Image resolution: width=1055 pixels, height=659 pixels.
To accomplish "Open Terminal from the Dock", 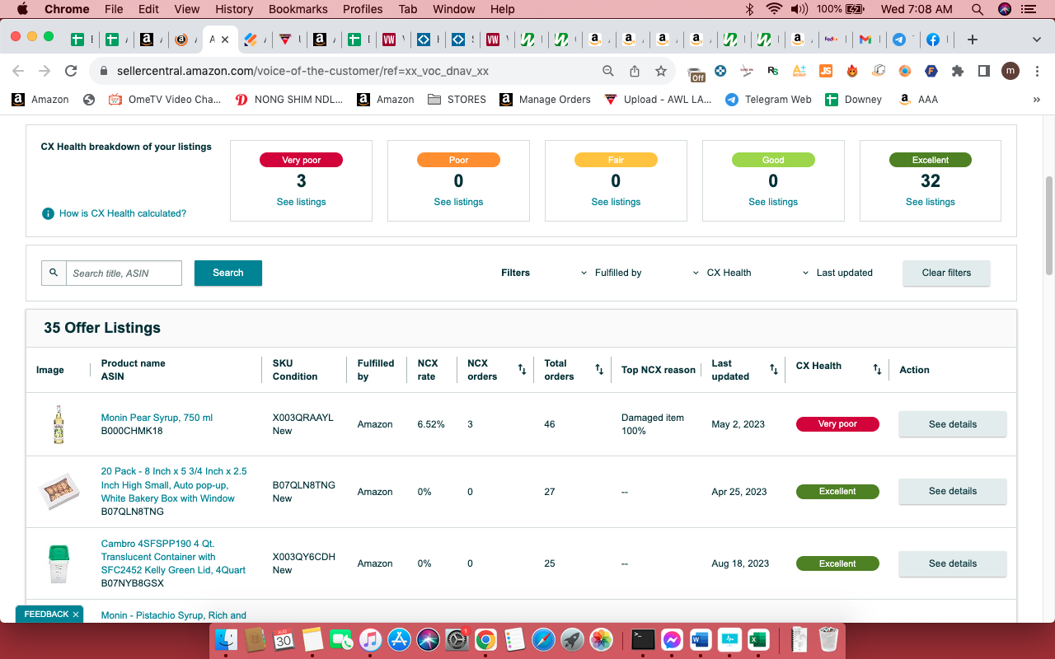I will coord(643,638).
